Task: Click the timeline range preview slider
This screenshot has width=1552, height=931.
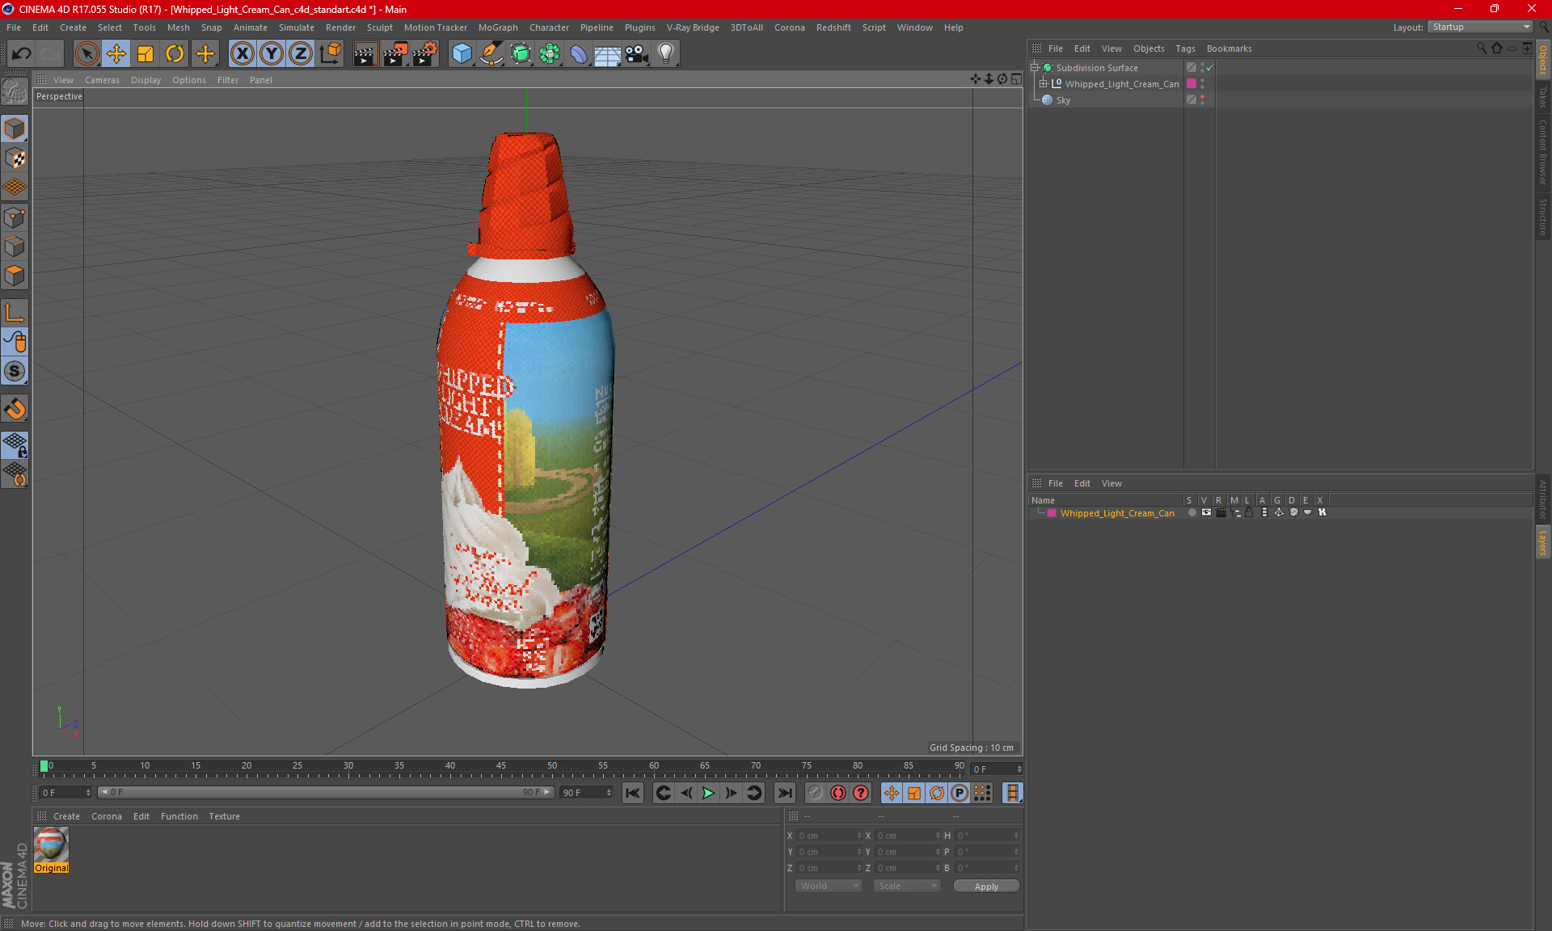Action: [326, 792]
